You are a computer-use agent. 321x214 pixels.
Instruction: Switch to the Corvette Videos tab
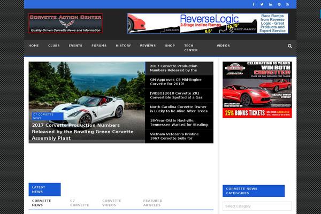tap(112, 203)
